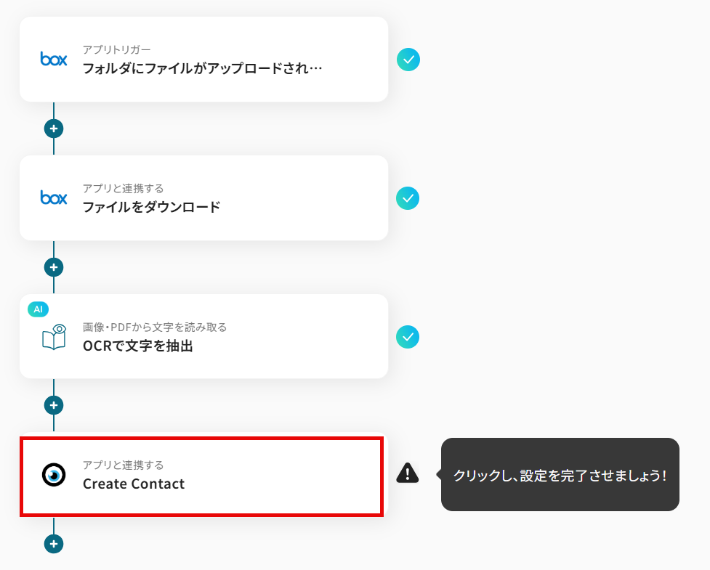The image size is (710, 570).
Task: Open the ファイルをダウンロード step
Action: click(x=151, y=207)
